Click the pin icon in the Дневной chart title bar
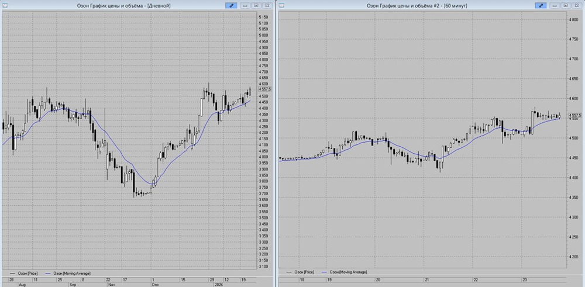This screenshot has height=287, width=585. 231,5
